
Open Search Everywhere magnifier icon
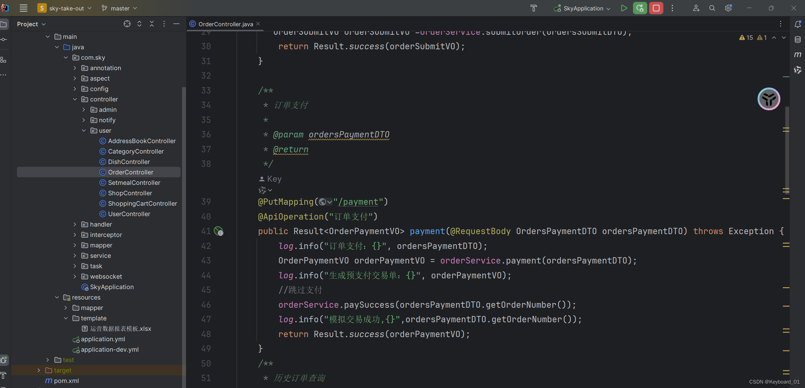[x=712, y=8]
